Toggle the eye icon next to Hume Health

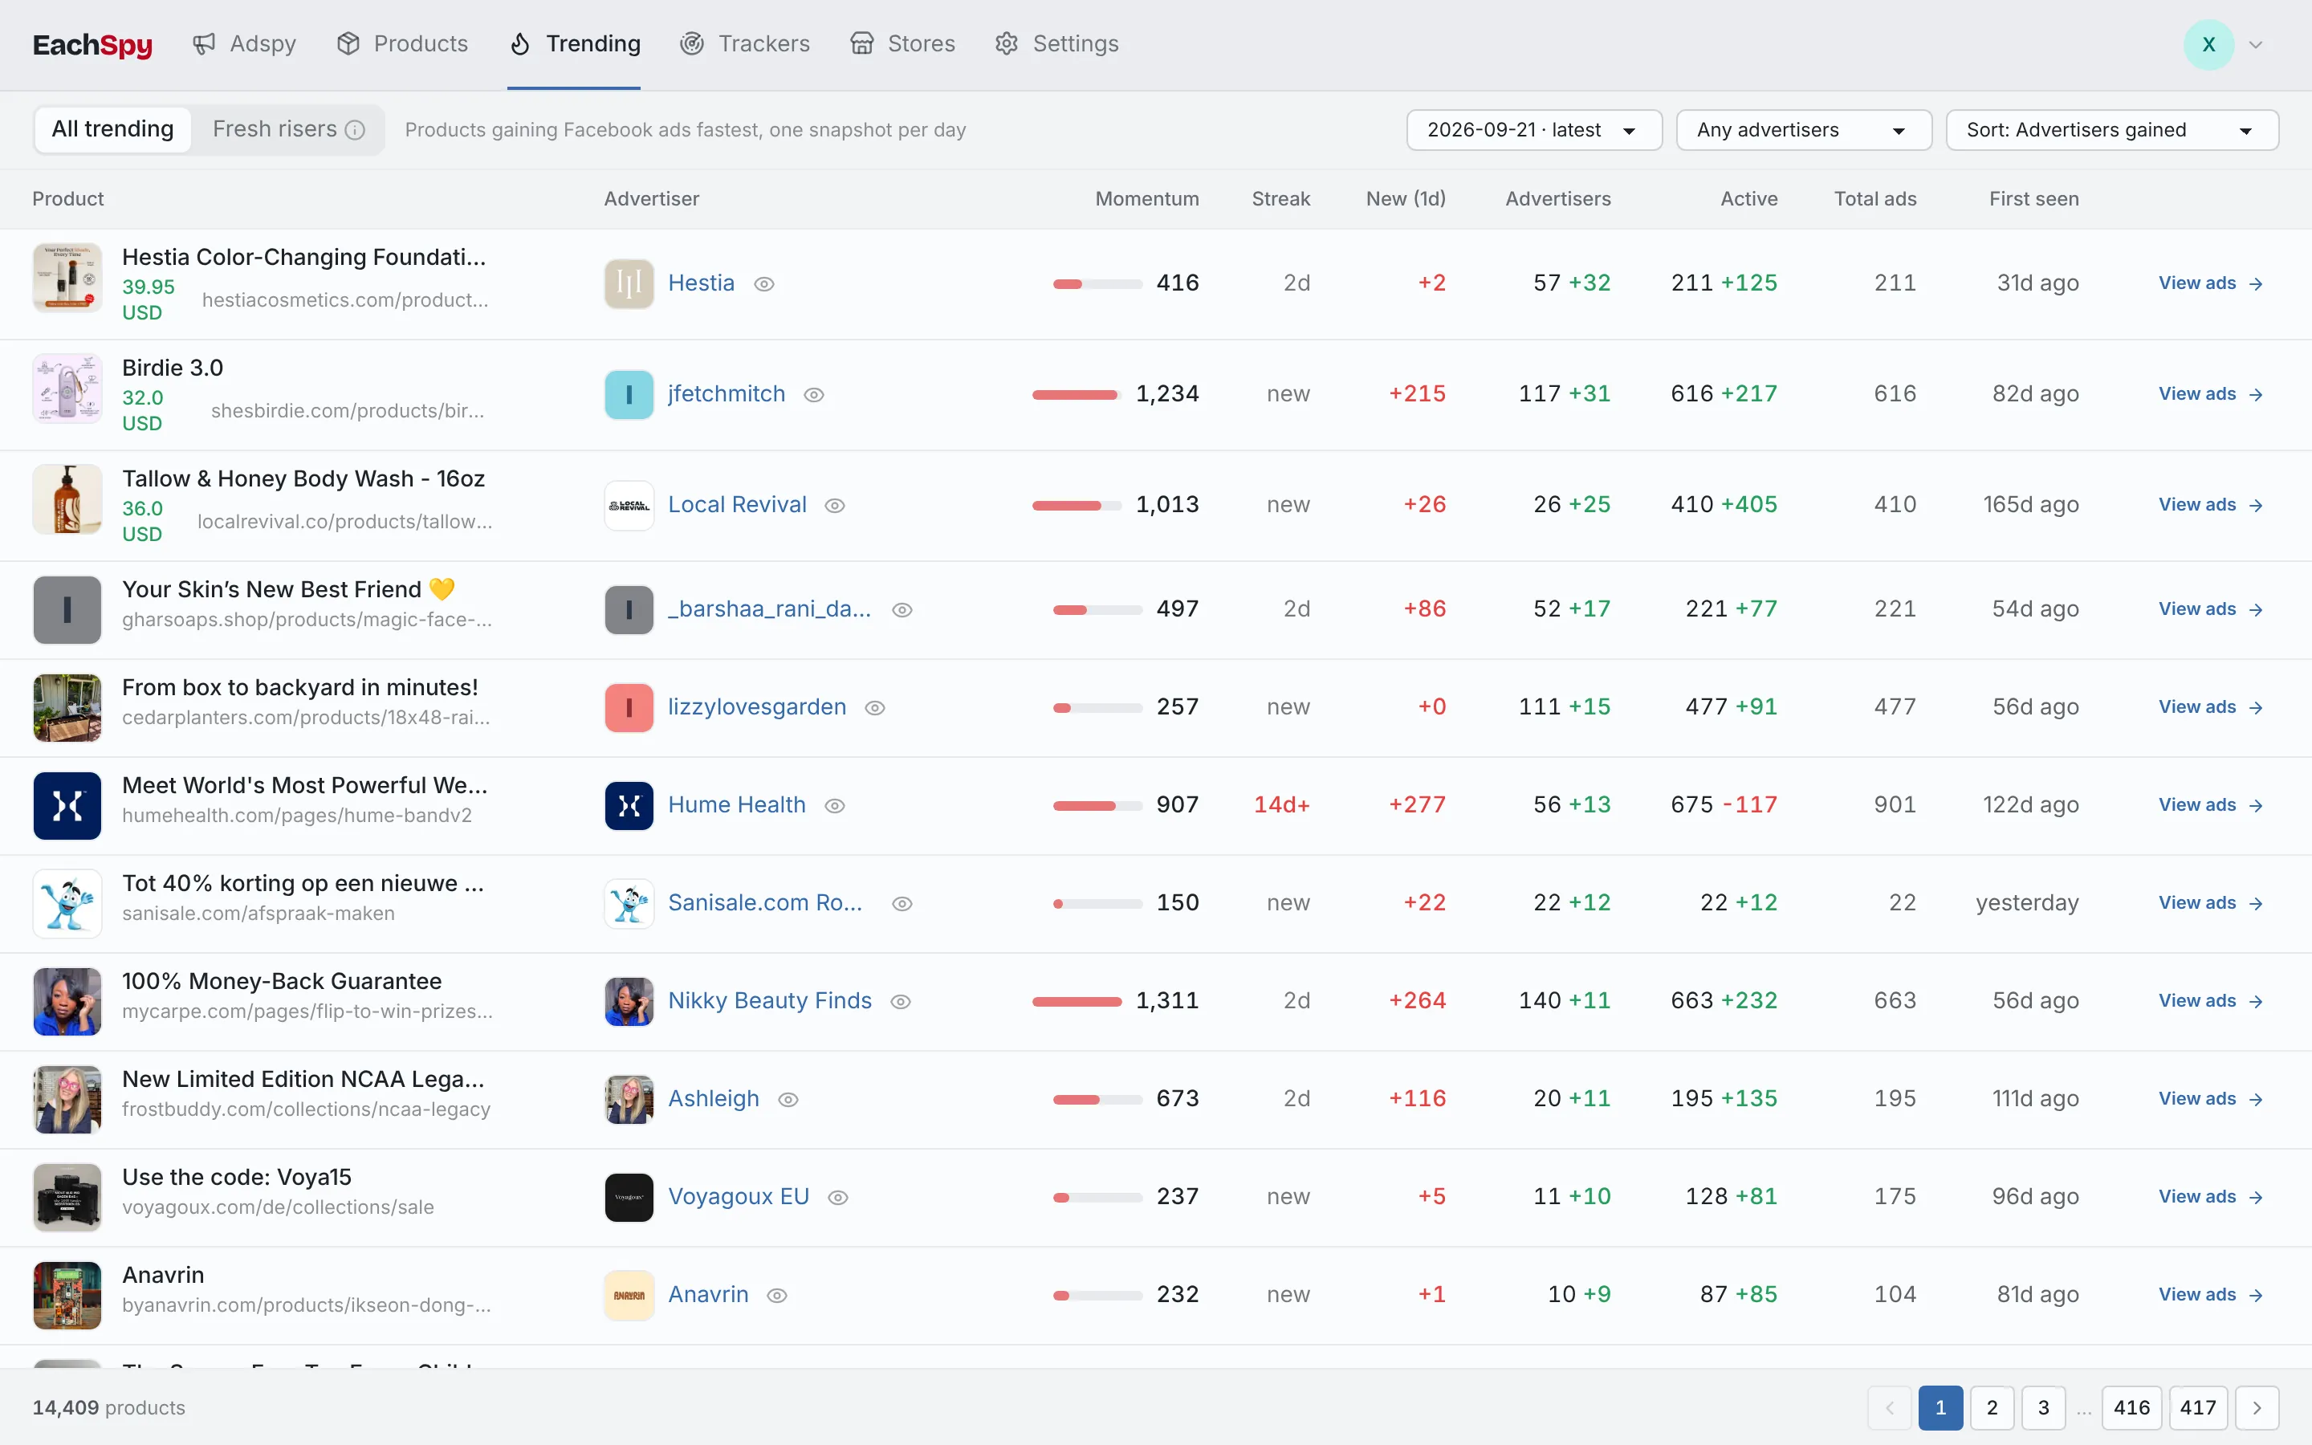(x=834, y=806)
